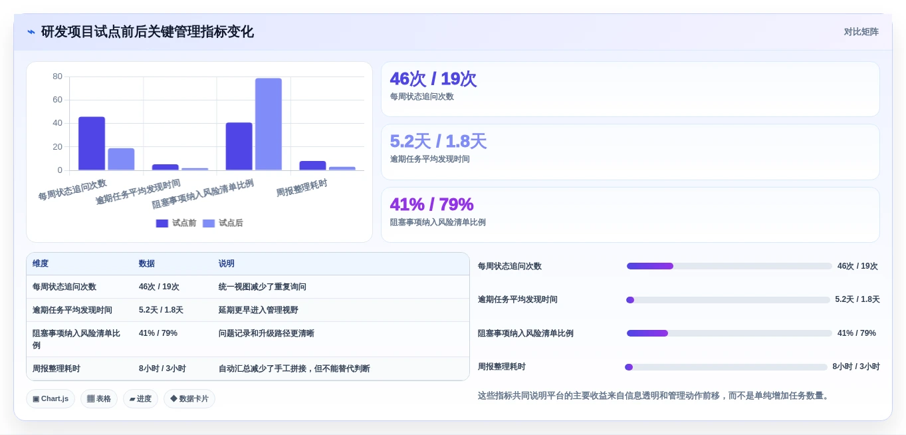Viewport: 906px width, 435px height.
Task: Click the table cell 延期更早进入管理视野
Action: point(259,310)
